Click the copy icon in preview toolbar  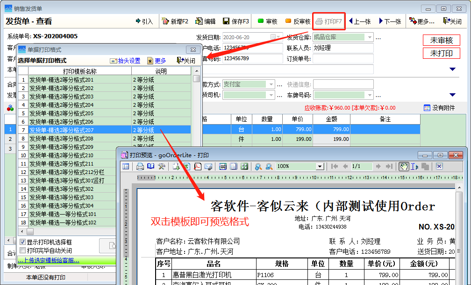pyautogui.click(x=425, y=166)
